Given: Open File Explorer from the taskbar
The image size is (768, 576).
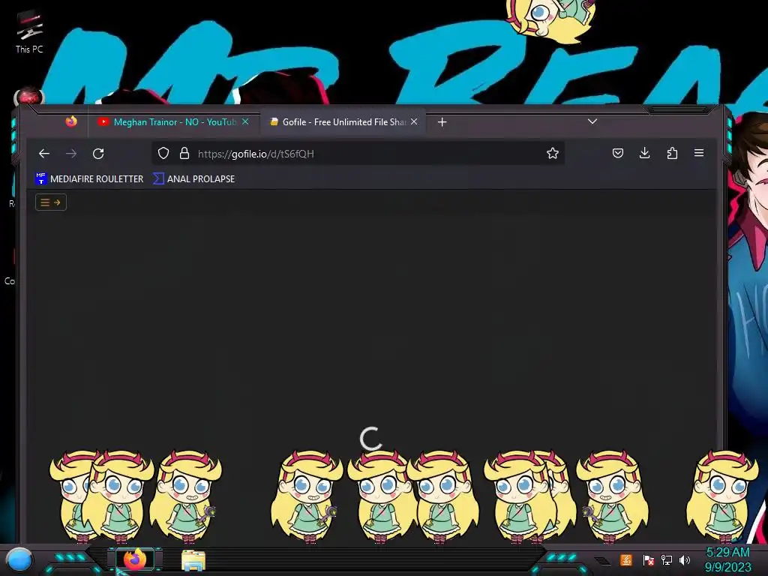Looking at the screenshot, I should pos(193,559).
